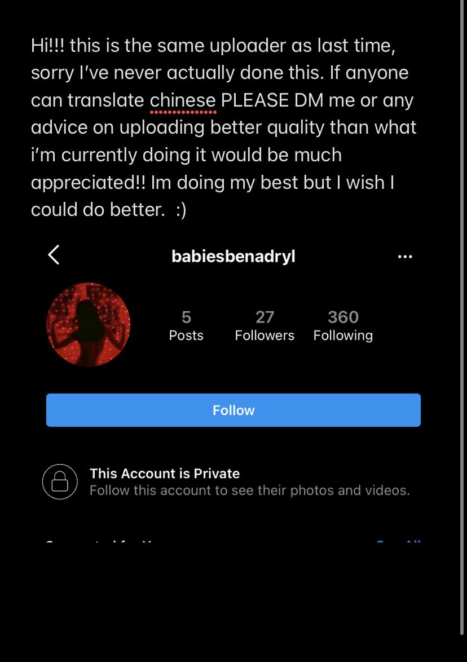
Task: Tap the cut-off Suggested for You heading
Action: click(99, 542)
